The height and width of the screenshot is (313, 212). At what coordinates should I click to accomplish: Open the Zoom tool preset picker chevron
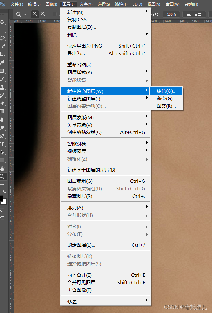[25, 15]
